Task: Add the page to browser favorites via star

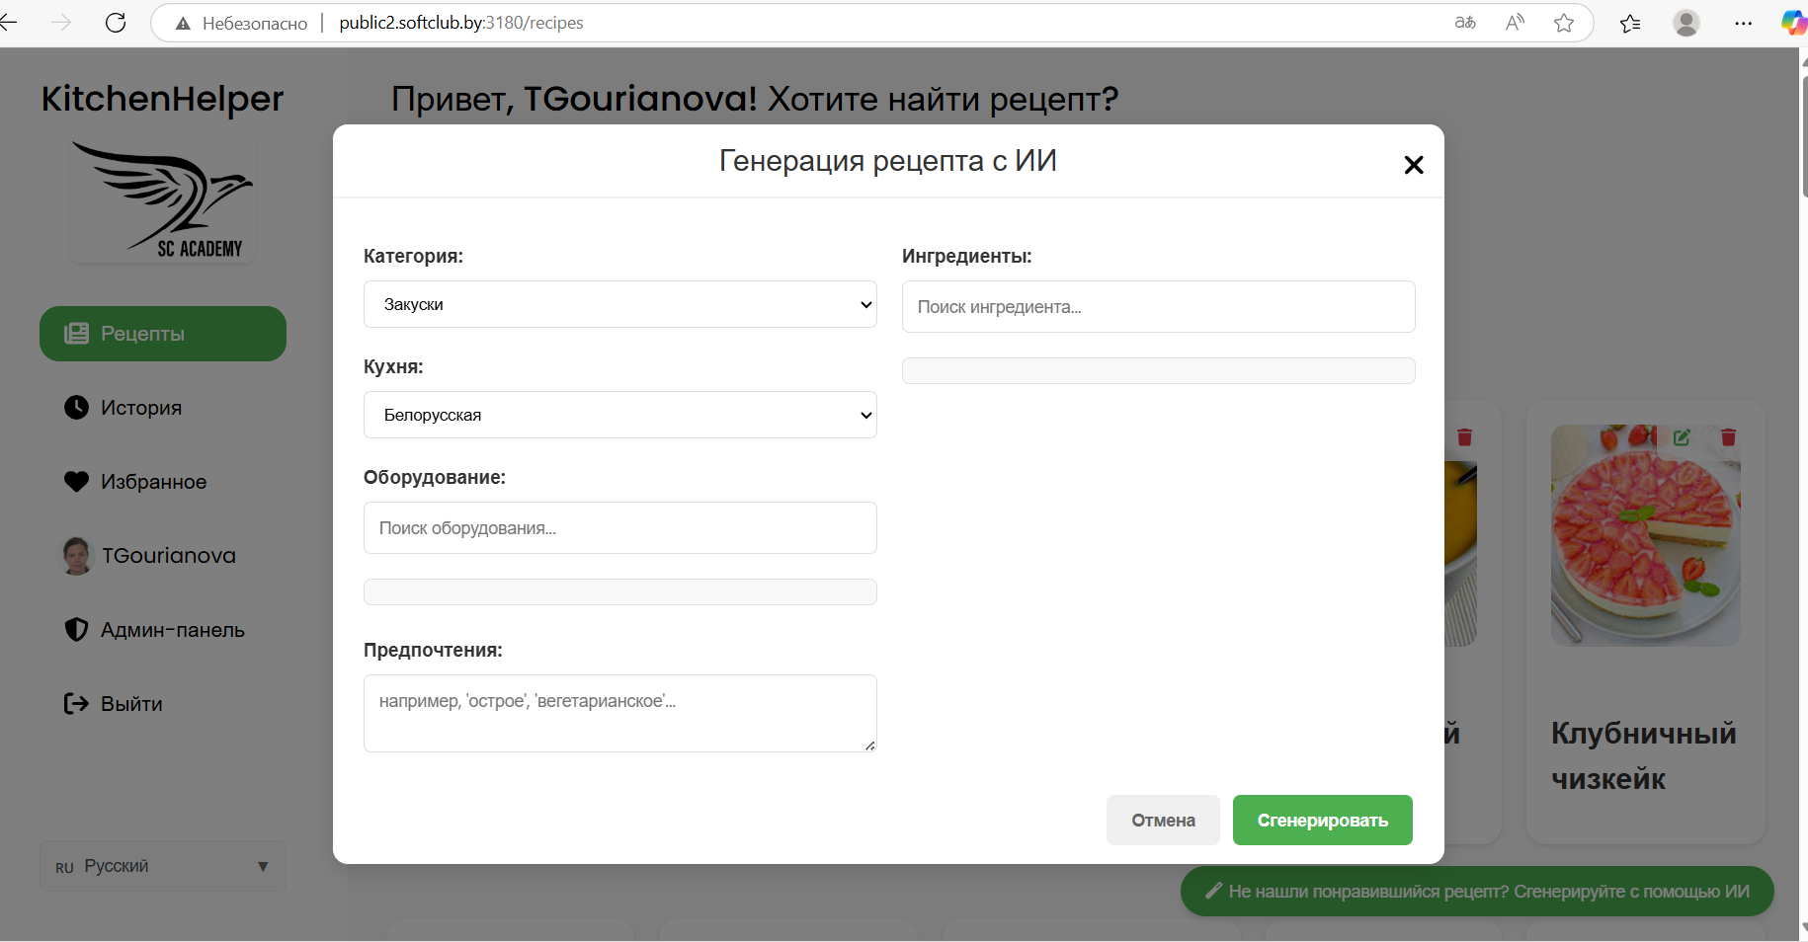Action: coord(1564,22)
